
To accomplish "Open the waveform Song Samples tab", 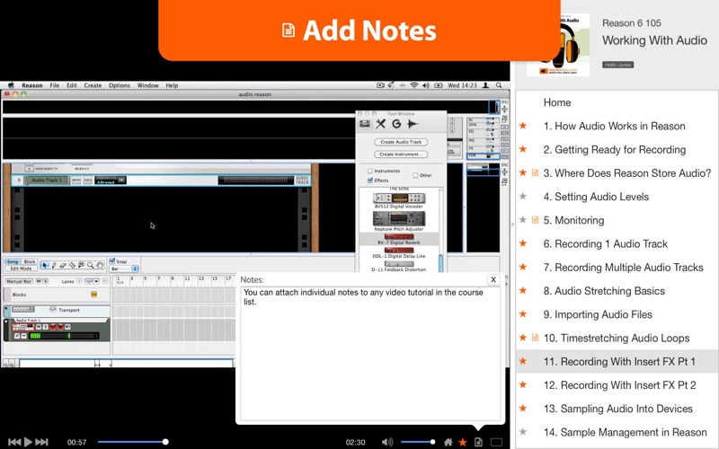I will [x=413, y=124].
